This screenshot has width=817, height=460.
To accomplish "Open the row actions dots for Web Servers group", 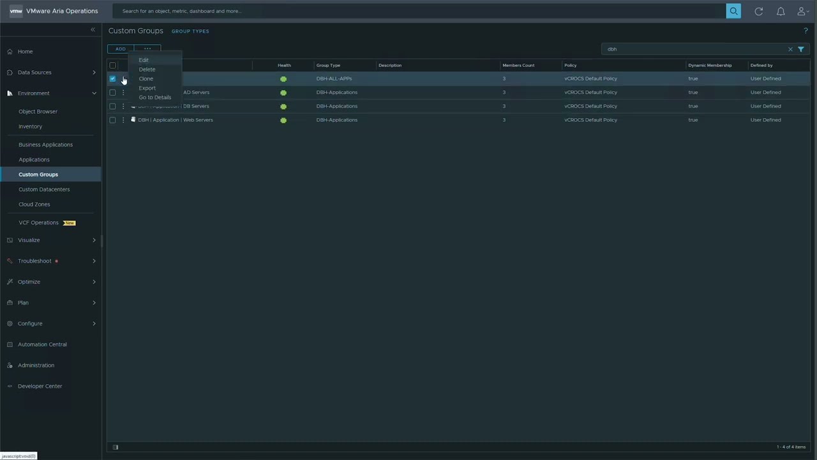I will pos(123,120).
